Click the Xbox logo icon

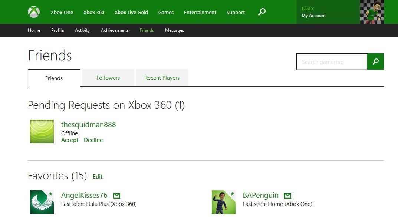(x=33, y=11)
